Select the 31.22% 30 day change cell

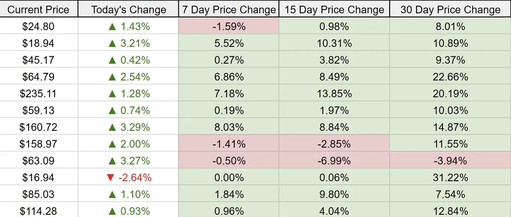click(x=450, y=178)
